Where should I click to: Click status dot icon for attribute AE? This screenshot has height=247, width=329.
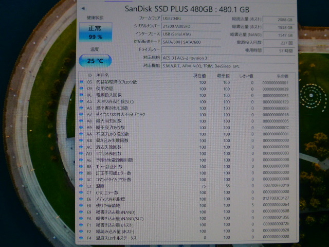(x=81, y=160)
